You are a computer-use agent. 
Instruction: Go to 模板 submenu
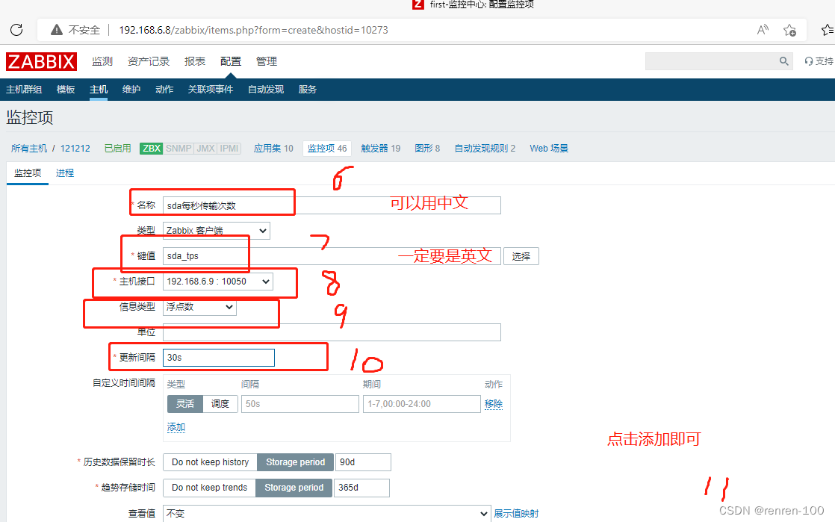point(66,90)
